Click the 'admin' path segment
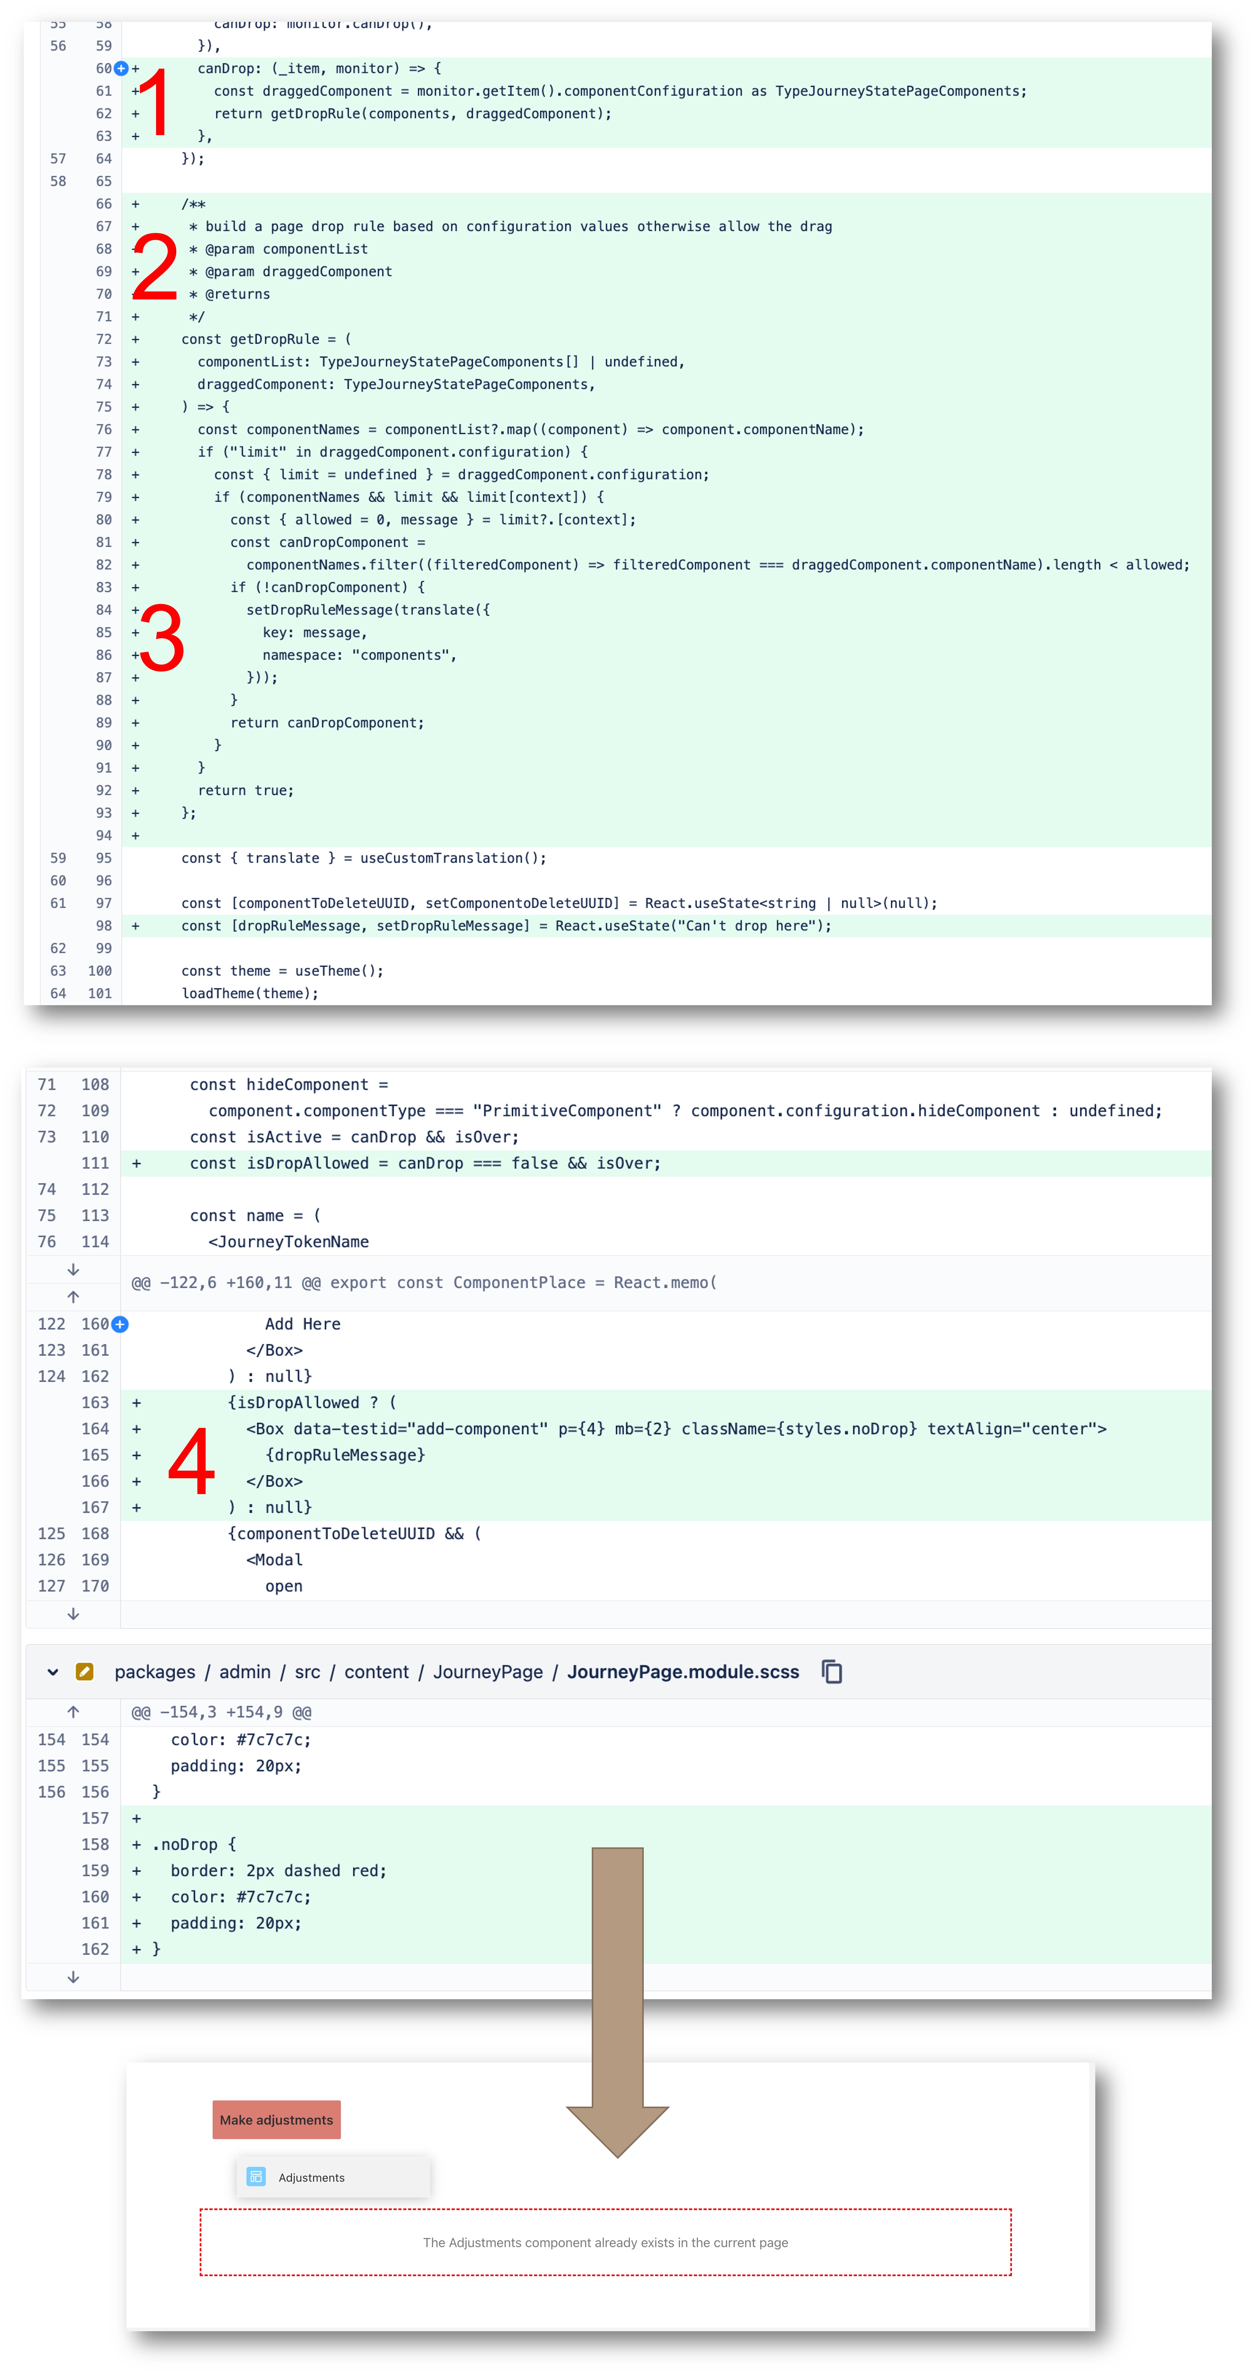Screen dimensions: 1255x2375 click(245, 1671)
